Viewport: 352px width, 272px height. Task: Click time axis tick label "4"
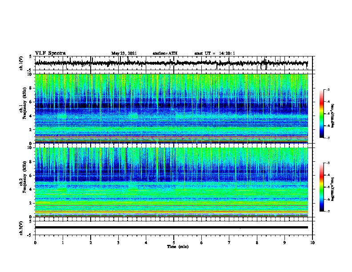click(x=146, y=243)
